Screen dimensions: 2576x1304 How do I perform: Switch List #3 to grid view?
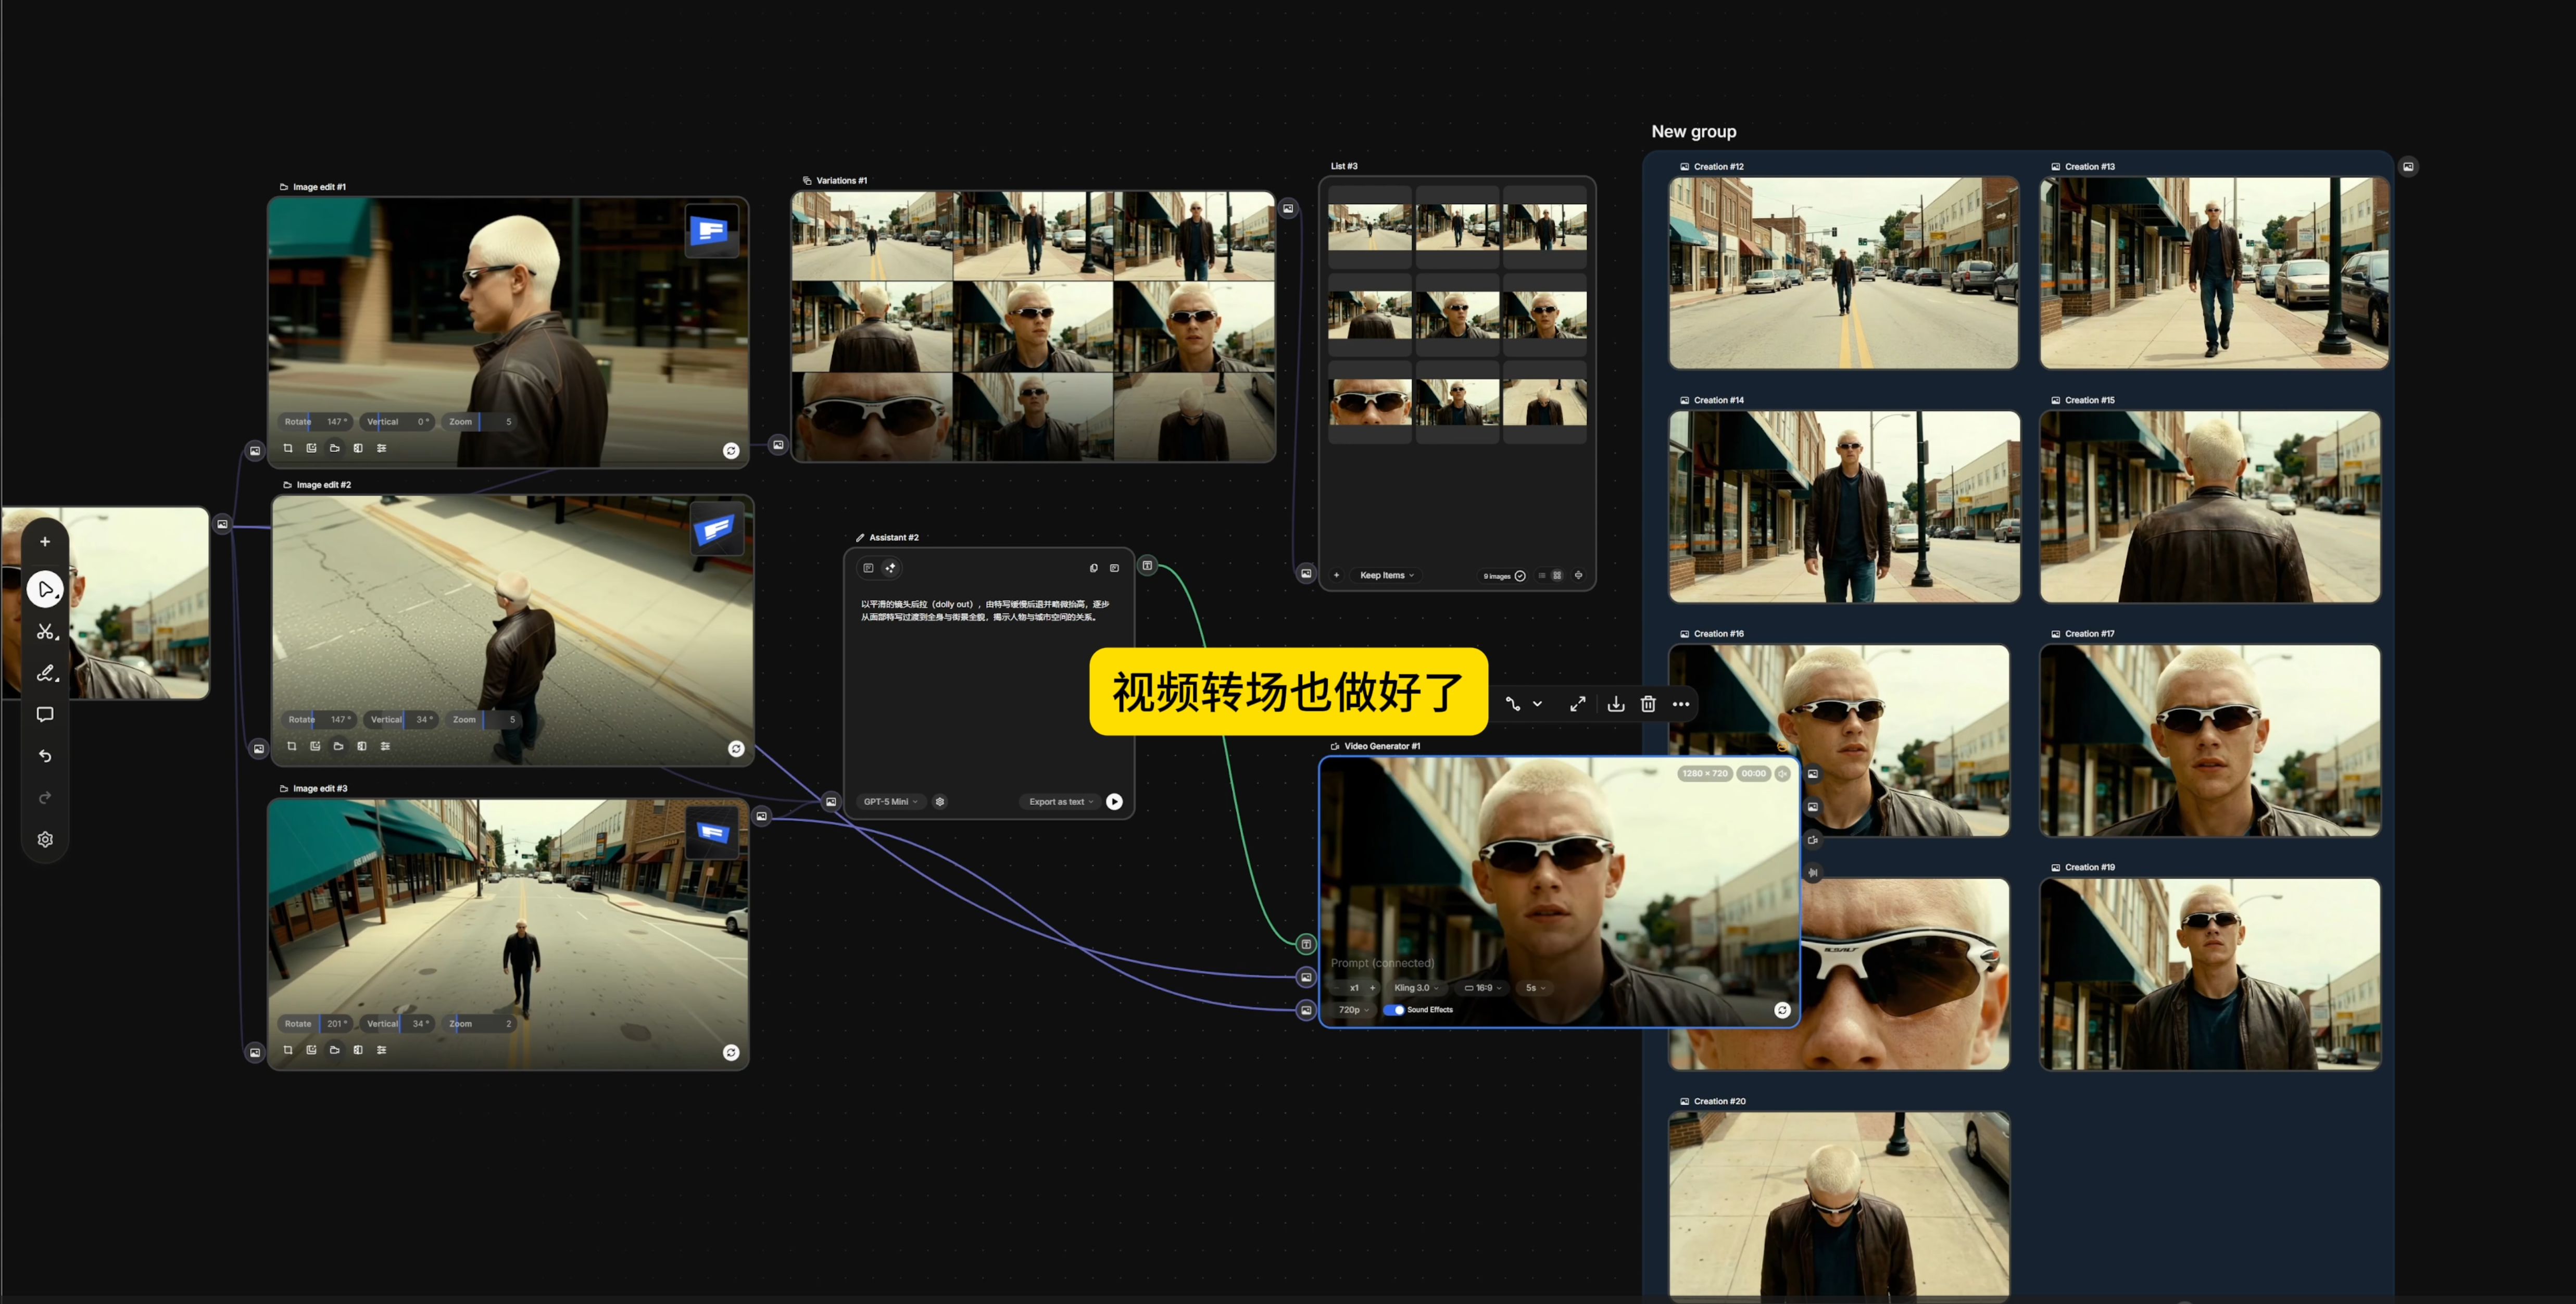pos(1557,575)
